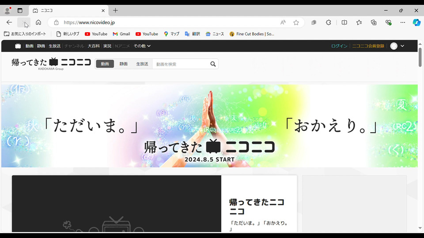Click the niconico TV logo in black bar
The height and width of the screenshot is (238, 424).
(x=18, y=46)
